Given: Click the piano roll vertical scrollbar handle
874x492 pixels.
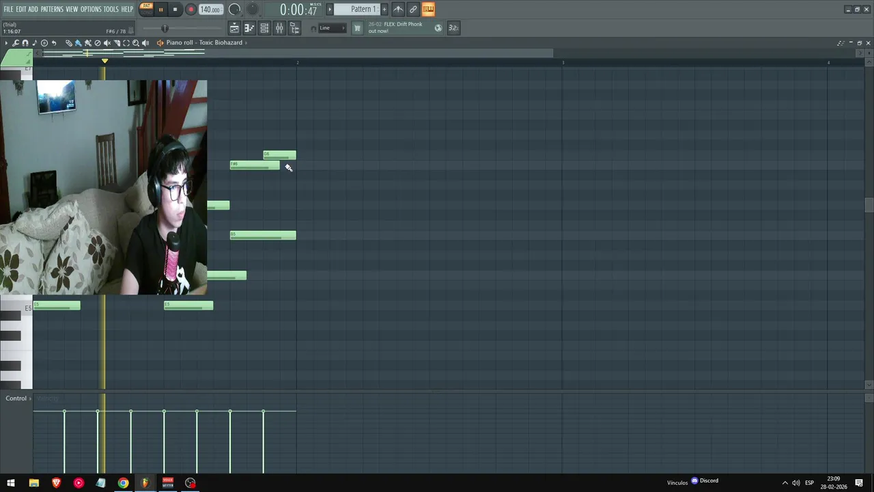Looking at the screenshot, I should 869,205.
